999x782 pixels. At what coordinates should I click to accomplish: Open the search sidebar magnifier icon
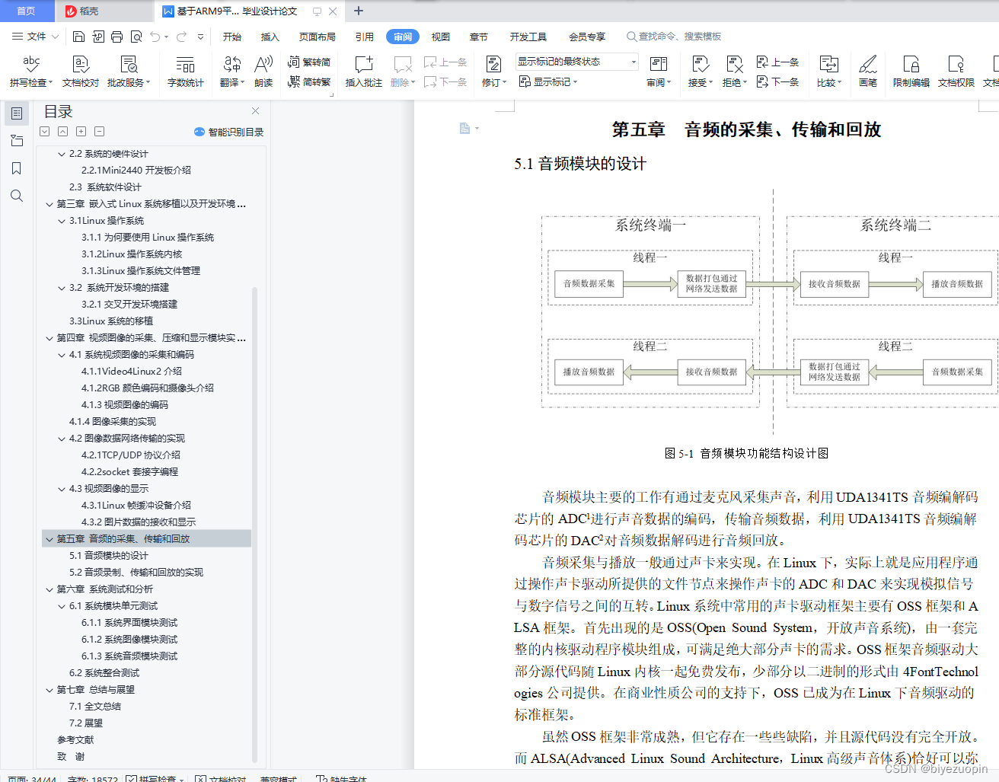[x=17, y=196]
